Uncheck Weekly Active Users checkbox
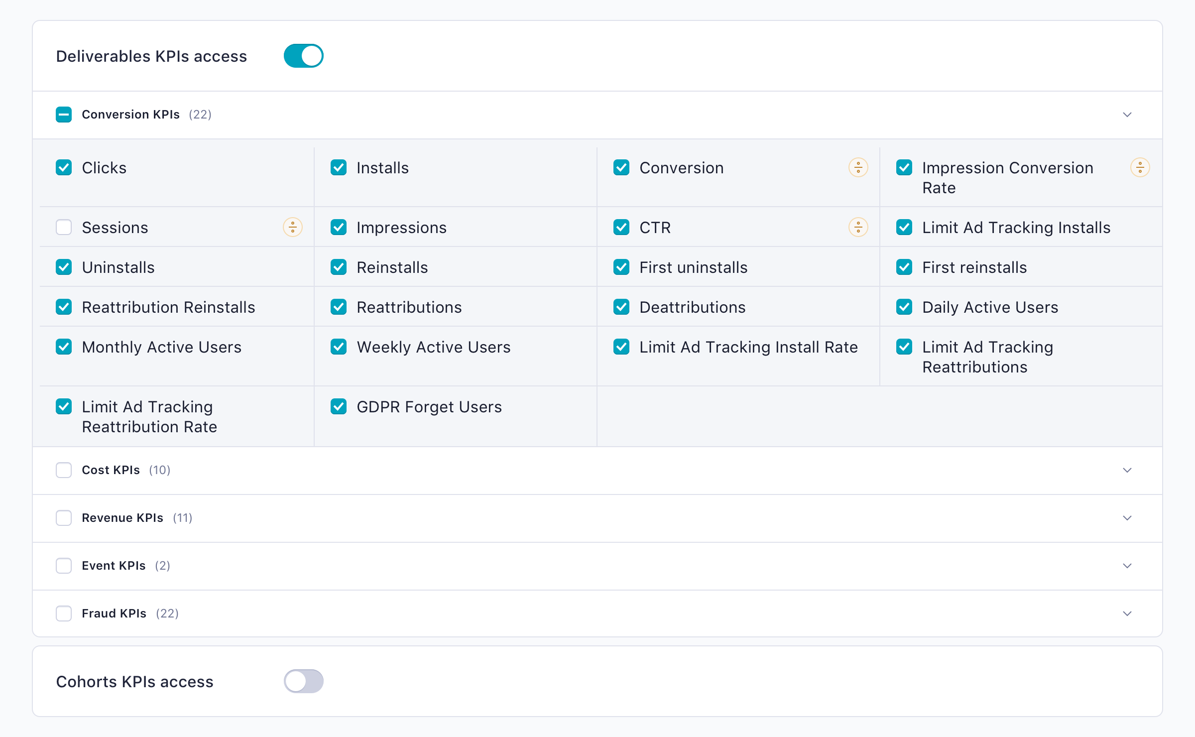Viewport: 1195px width, 737px height. click(339, 347)
